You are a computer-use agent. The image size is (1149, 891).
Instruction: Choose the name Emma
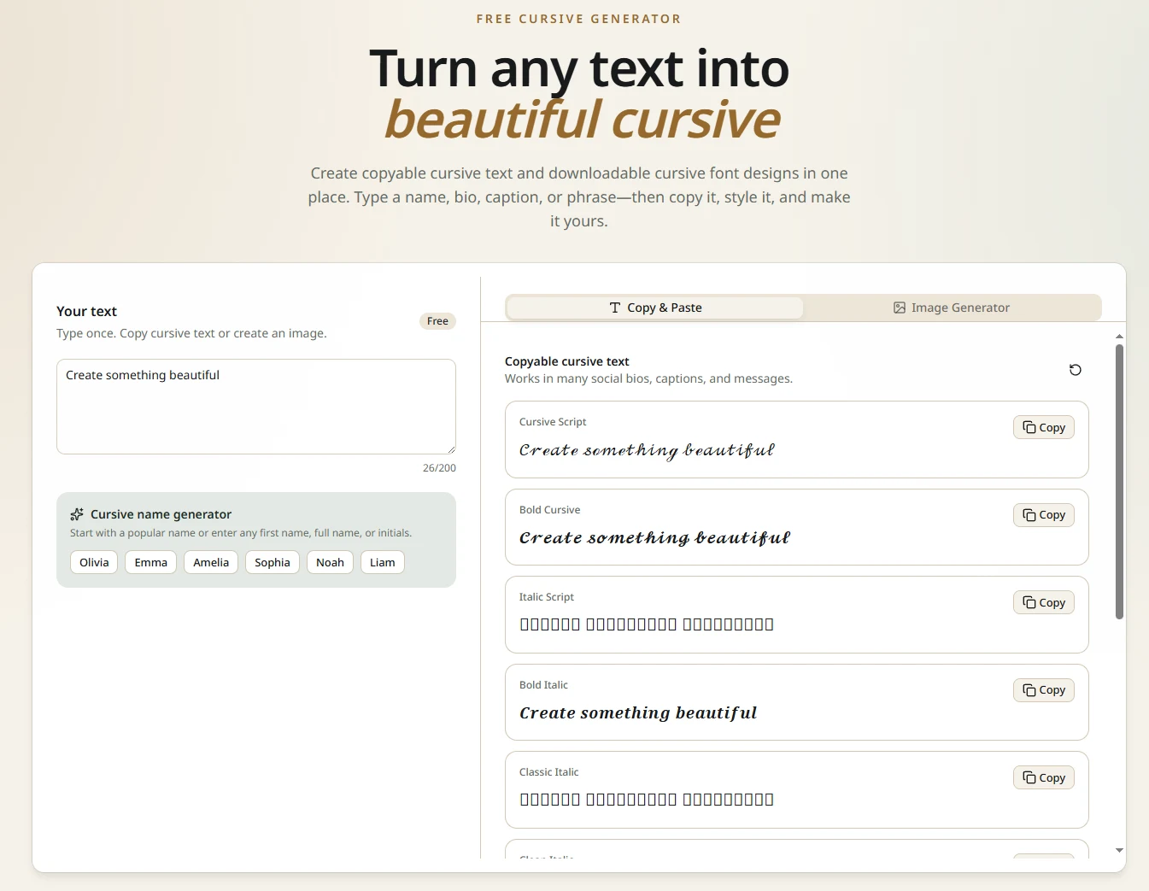(x=151, y=562)
